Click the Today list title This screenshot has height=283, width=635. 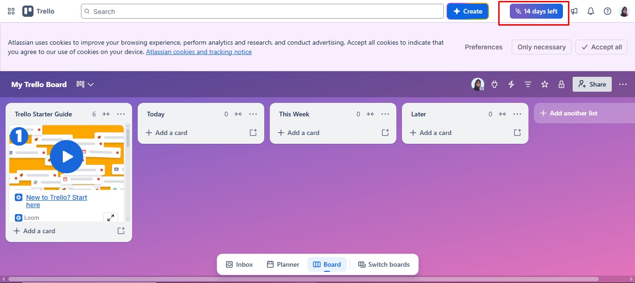[156, 114]
